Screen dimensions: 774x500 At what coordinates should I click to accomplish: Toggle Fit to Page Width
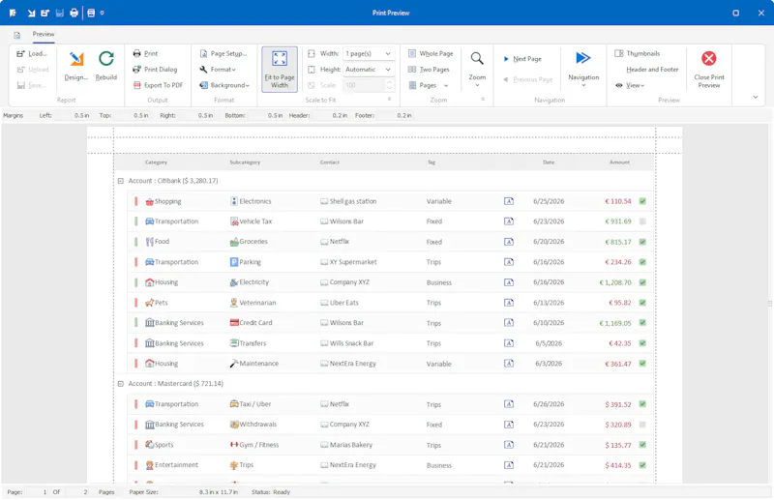point(280,70)
